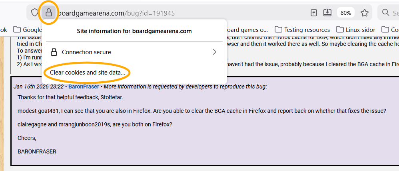
Task: Open BaronFraser's profile link
Action: (x=83, y=86)
